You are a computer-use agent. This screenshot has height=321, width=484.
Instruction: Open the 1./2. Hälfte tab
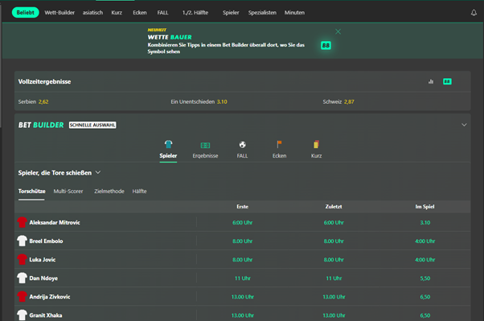195,13
